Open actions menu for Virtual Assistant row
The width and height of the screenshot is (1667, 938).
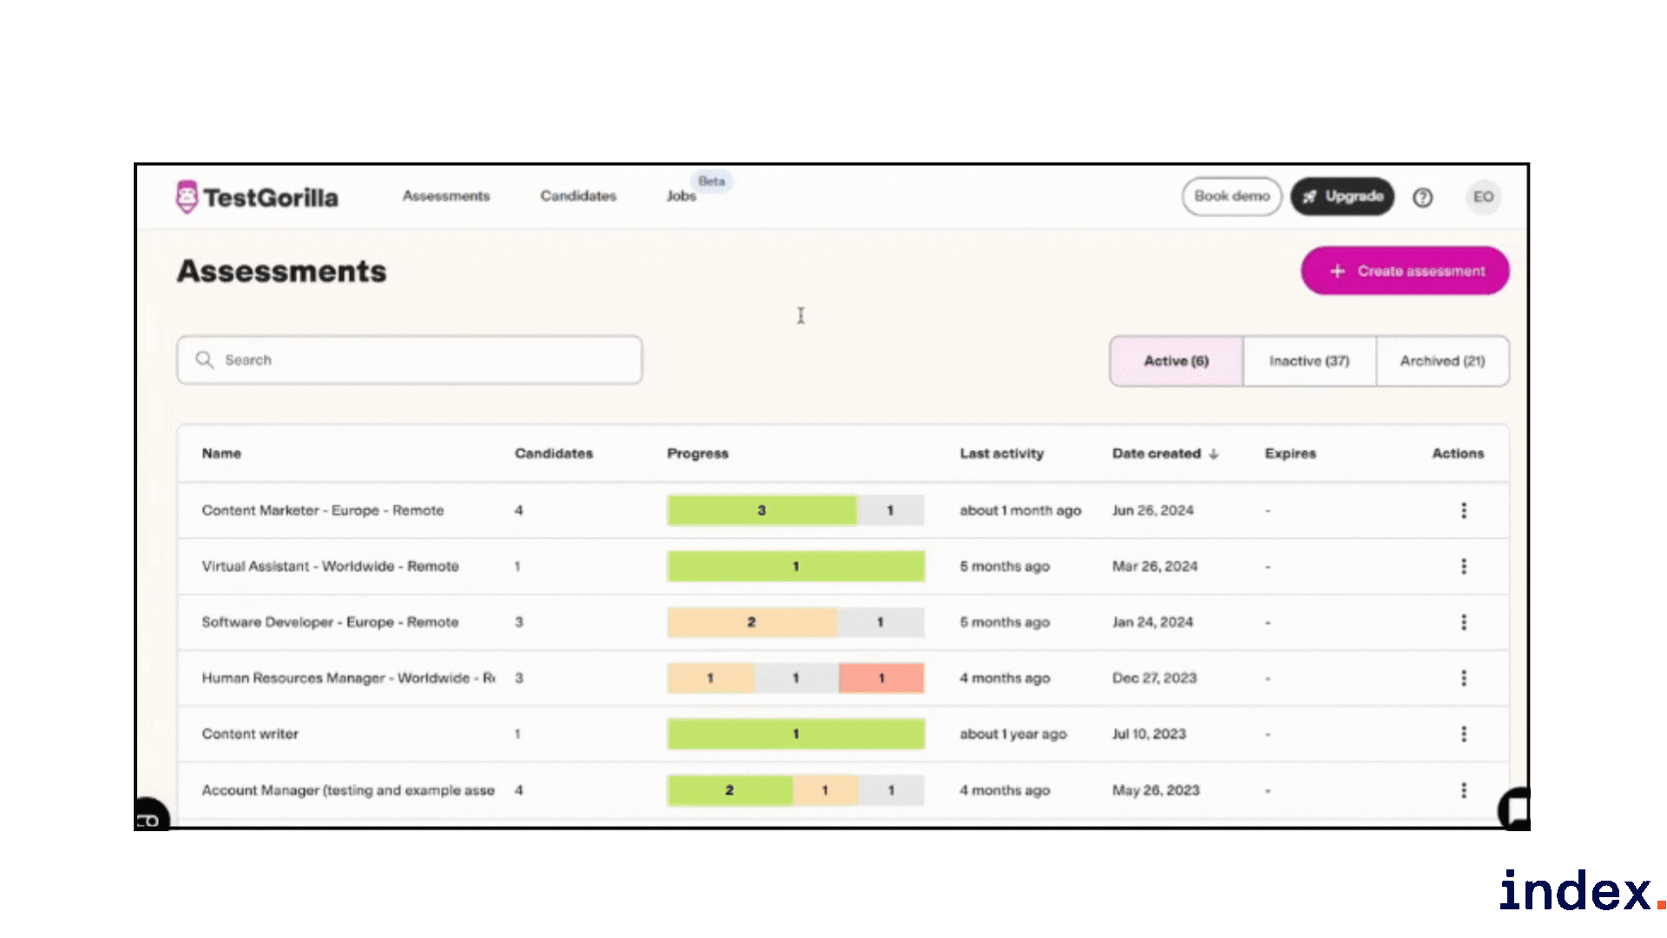tap(1464, 566)
